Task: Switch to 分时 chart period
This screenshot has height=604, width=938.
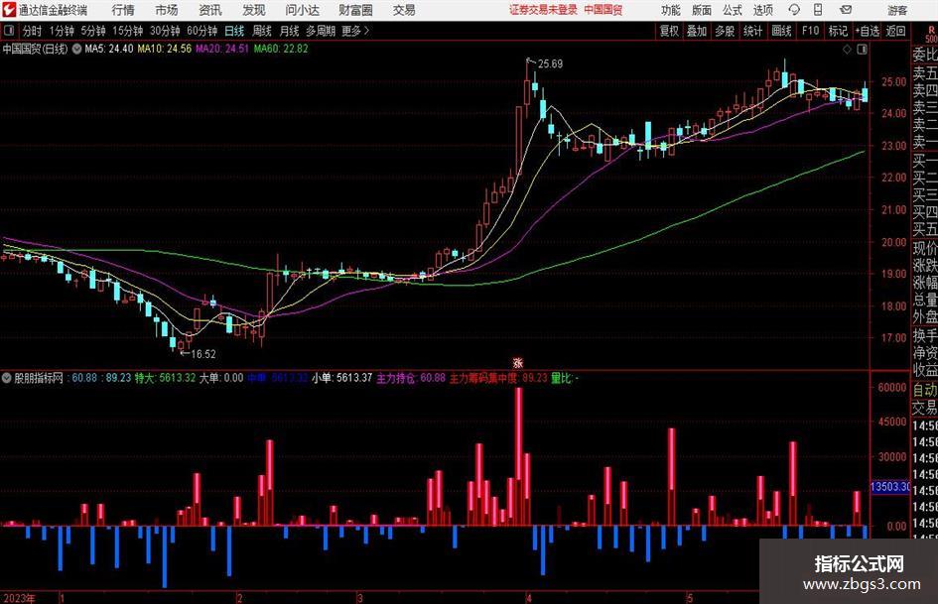Action: click(x=33, y=31)
